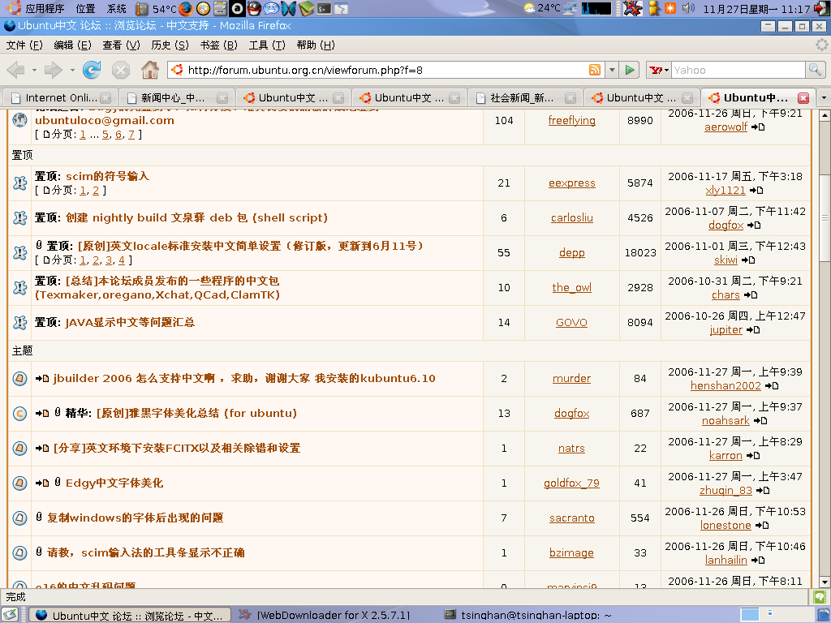Close the active Ubuntu中文 tab
The image size is (831, 623).
(x=803, y=98)
